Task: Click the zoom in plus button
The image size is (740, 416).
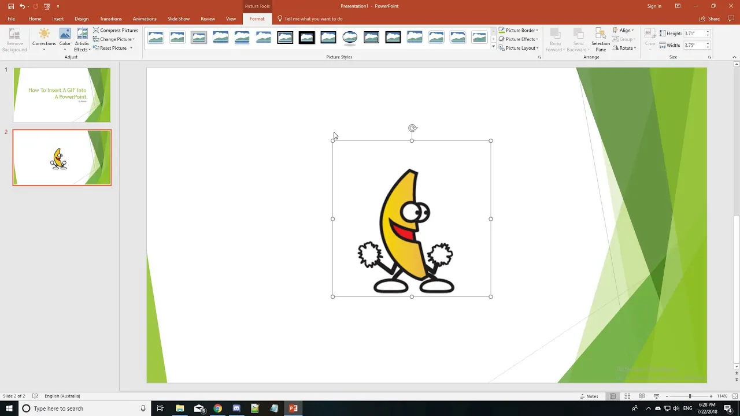Action: click(711, 396)
